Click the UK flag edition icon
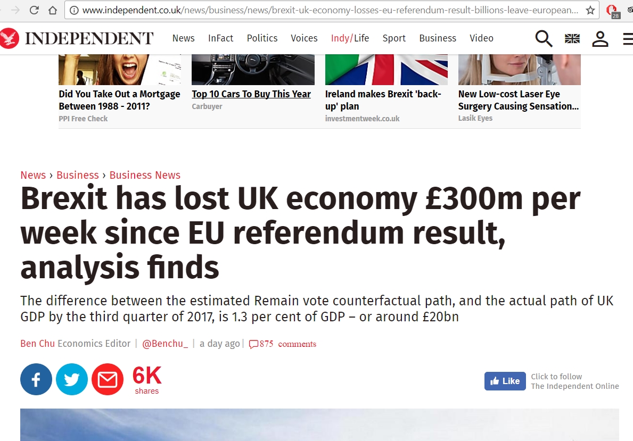The image size is (633, 441). [572, 39]
